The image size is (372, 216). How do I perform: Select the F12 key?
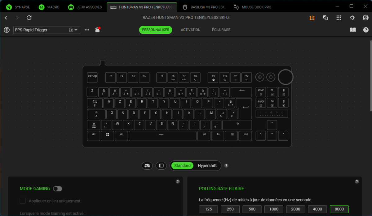[x=246, y=77]
